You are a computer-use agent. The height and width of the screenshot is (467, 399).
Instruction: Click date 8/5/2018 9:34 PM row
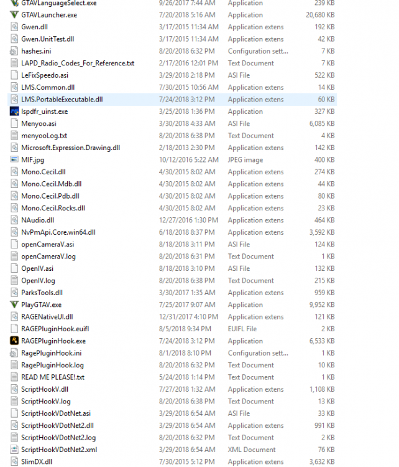tap(185, 329)
